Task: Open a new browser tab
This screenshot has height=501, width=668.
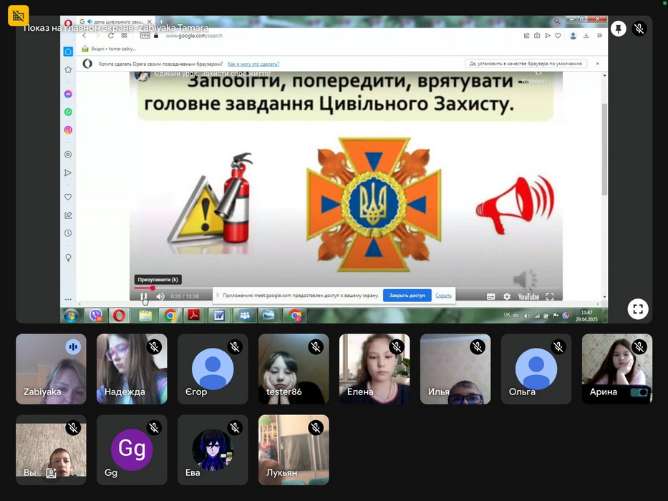Action: (160, 23)
